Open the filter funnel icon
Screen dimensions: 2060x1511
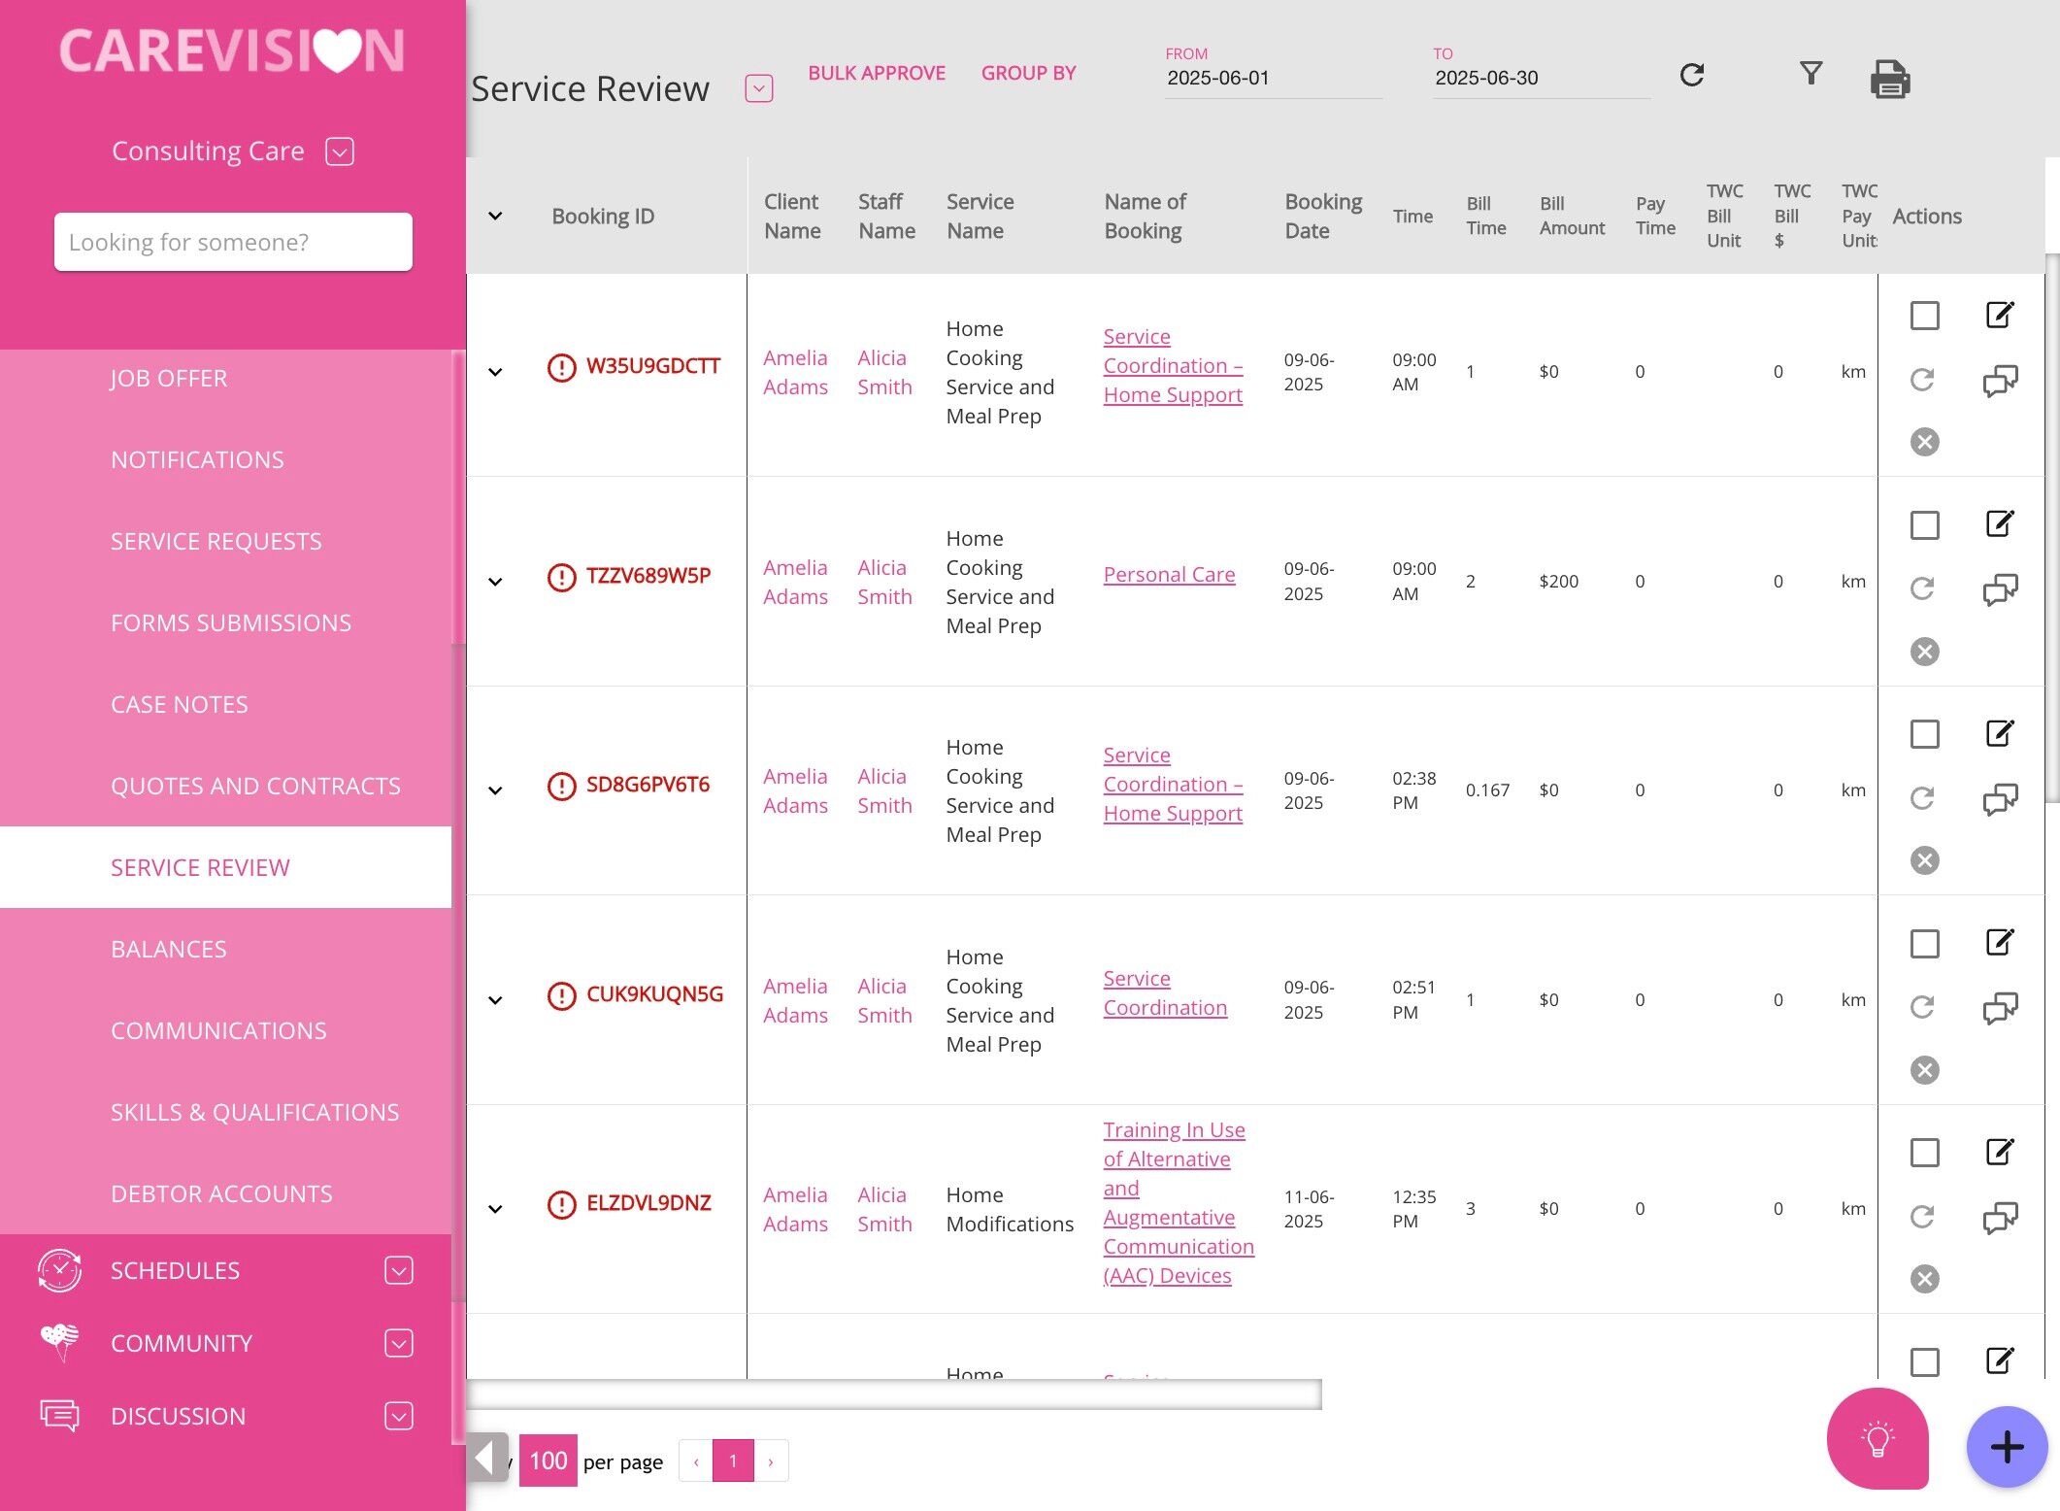point(1811,74)
